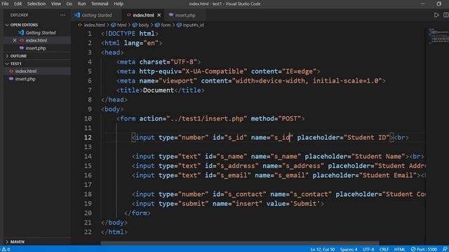Click the horizontal scrollbar of the editor
Screen dimensions: 449x252
(x=240, y=244)
